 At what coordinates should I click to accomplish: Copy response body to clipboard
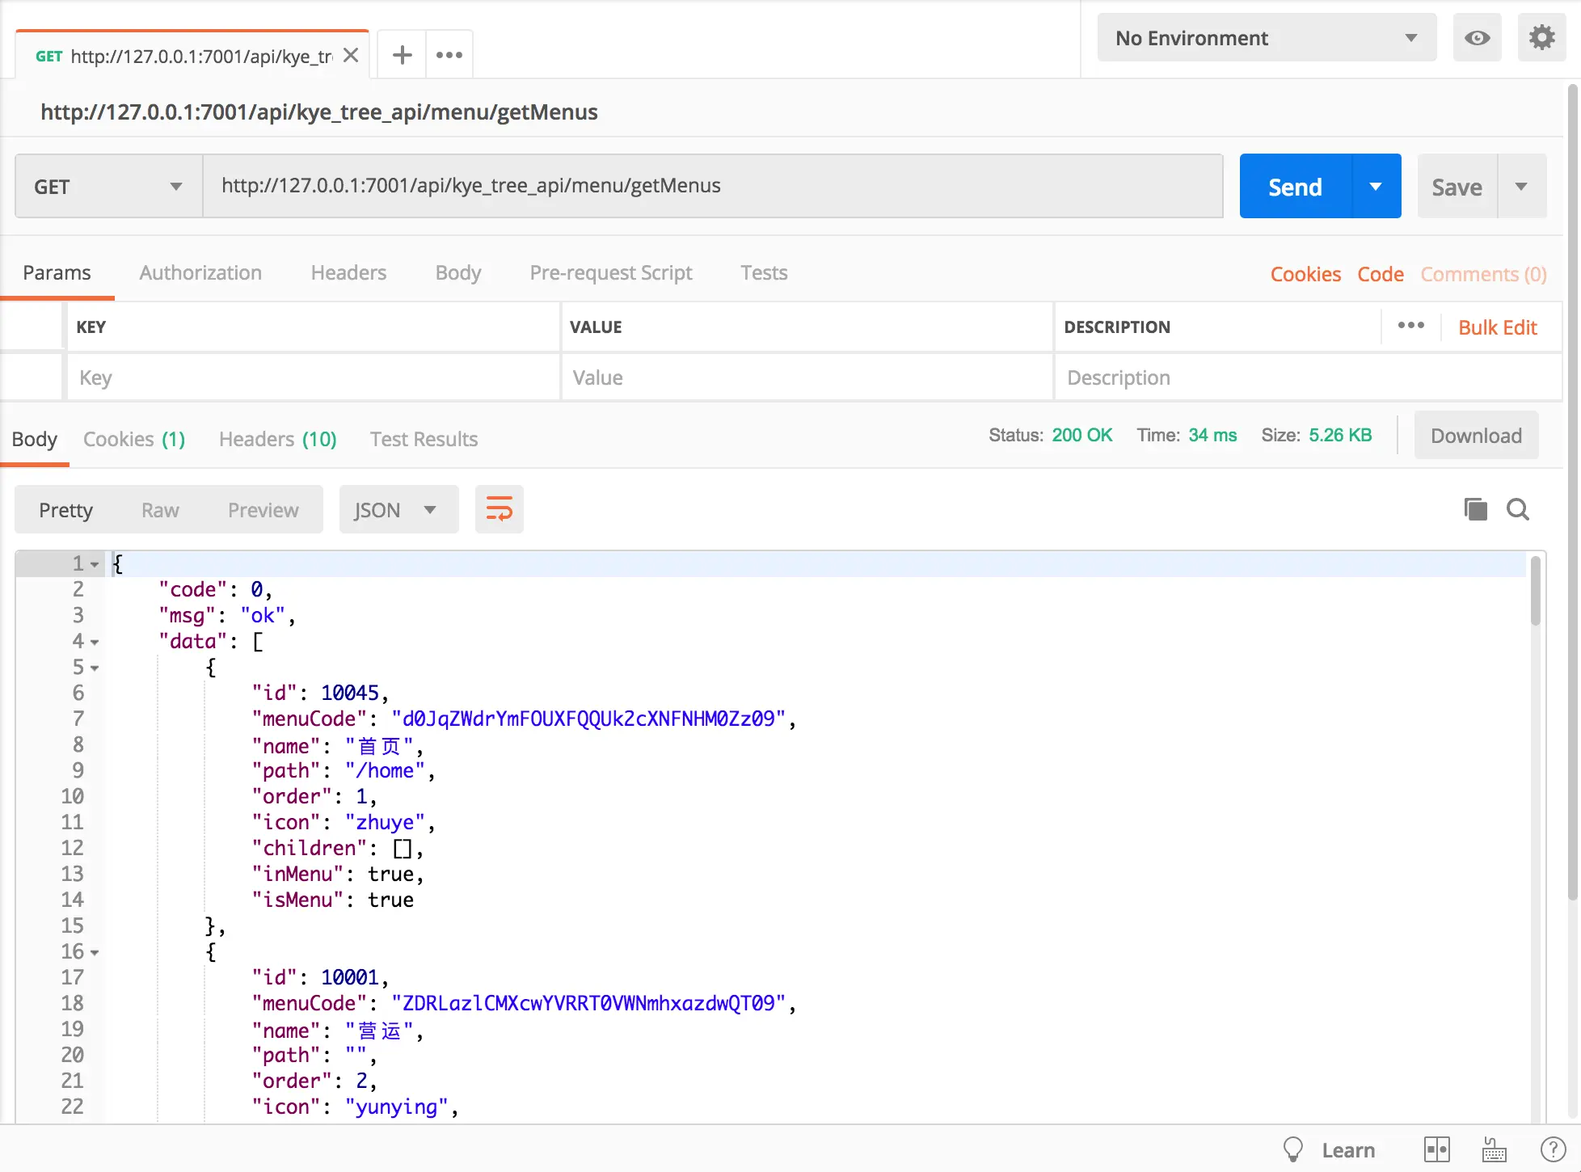click(x=1475, y=509)
